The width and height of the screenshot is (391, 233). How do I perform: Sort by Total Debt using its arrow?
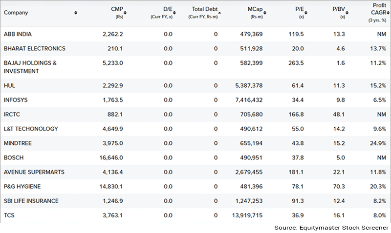pos(219,13)
